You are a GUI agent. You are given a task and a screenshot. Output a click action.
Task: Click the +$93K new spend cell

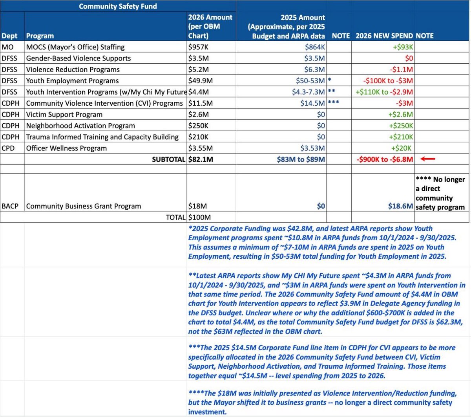click(383, 47)
